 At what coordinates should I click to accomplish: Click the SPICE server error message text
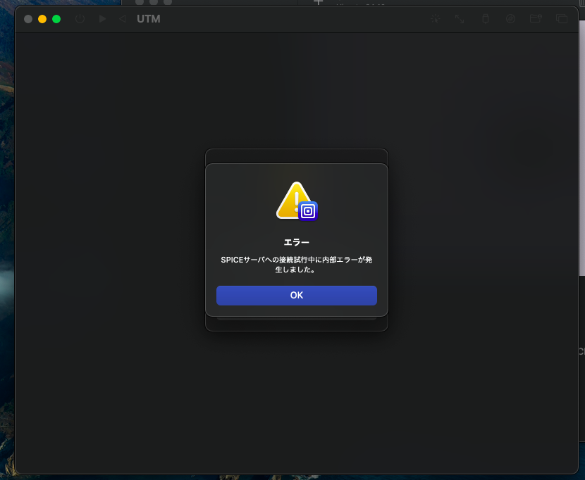296,264
